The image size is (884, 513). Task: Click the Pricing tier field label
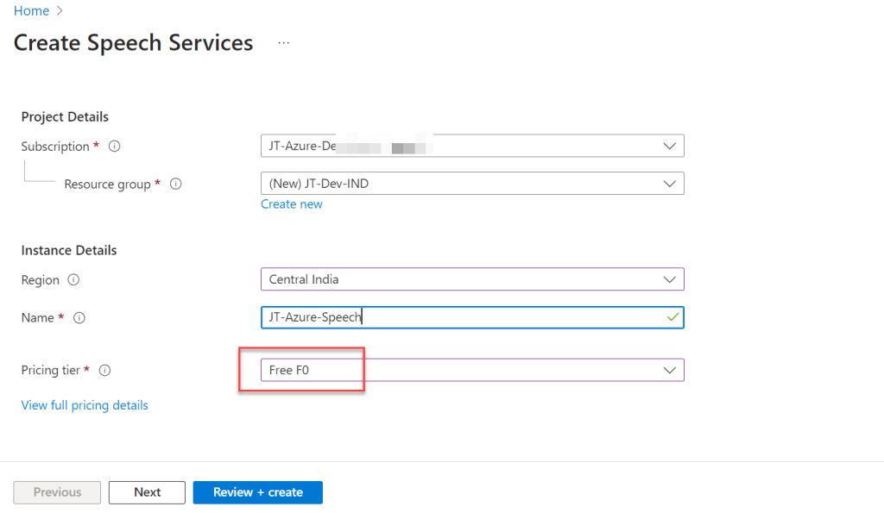pos(51,371)
